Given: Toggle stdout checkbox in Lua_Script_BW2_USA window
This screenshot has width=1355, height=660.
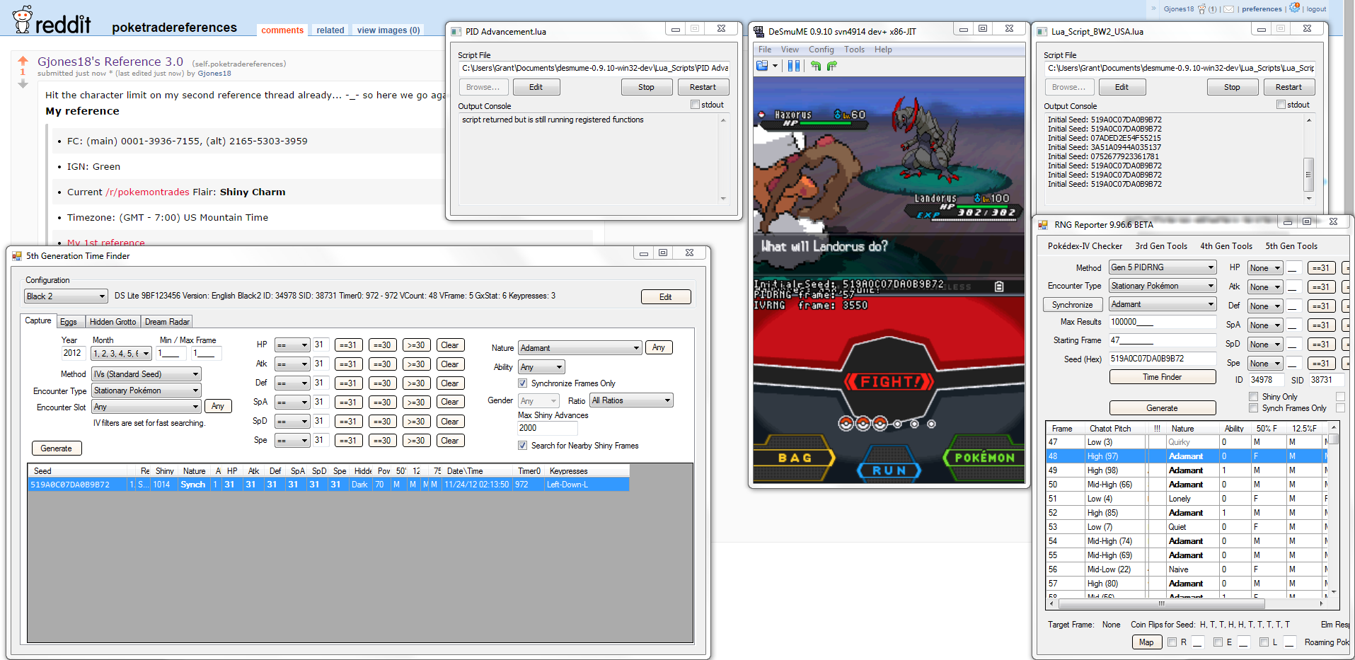Looking at the screenshot, I should tap(1281, 105).
